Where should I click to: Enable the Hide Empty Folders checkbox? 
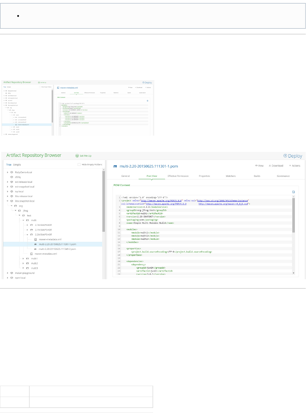[x=79, y=164]
